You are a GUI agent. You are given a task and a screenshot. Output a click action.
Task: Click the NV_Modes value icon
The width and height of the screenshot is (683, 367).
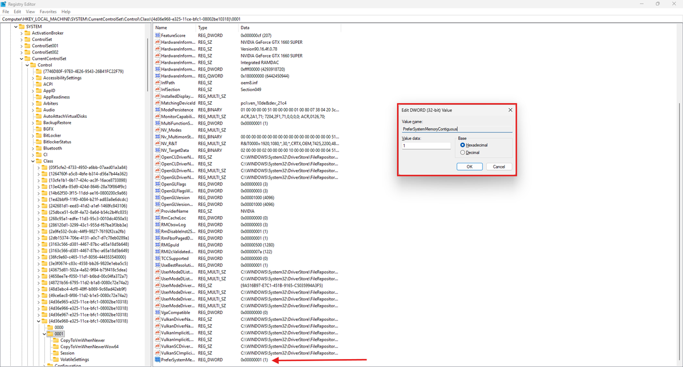[x=158, y=130]
